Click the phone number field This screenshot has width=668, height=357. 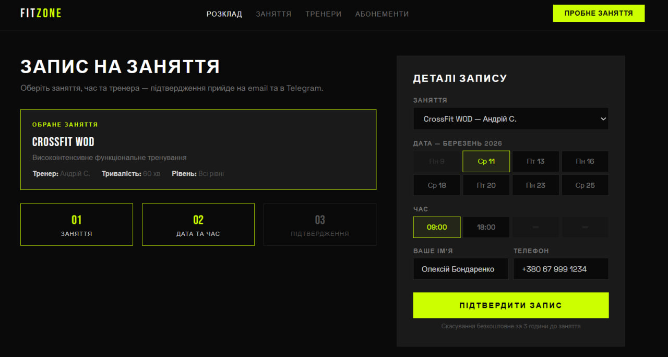pyautogui.click(x=560, y=269)
